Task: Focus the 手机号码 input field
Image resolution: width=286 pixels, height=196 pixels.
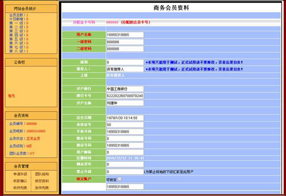Action: (x=125, y=132)
